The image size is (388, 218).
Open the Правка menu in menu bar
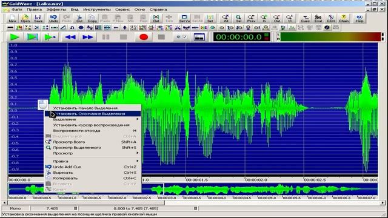pos(34,10)
